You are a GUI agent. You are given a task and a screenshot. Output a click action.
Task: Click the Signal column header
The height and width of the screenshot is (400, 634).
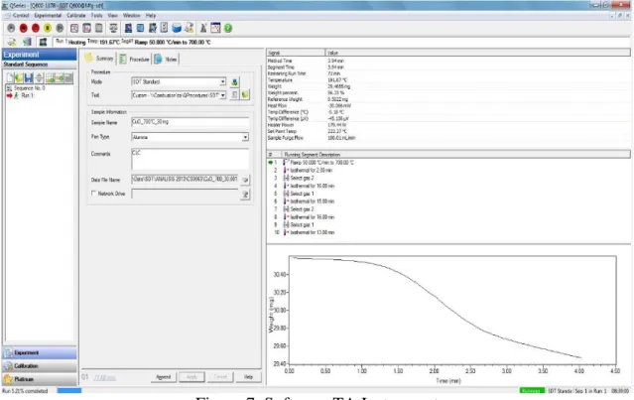click(x=296, y=53)
